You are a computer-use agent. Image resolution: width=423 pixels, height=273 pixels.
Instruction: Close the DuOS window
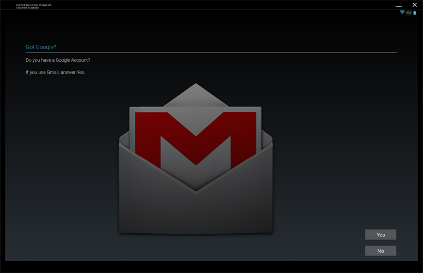point(415,5)
